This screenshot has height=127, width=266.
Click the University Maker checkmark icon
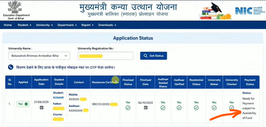click(x=214, y=108)
